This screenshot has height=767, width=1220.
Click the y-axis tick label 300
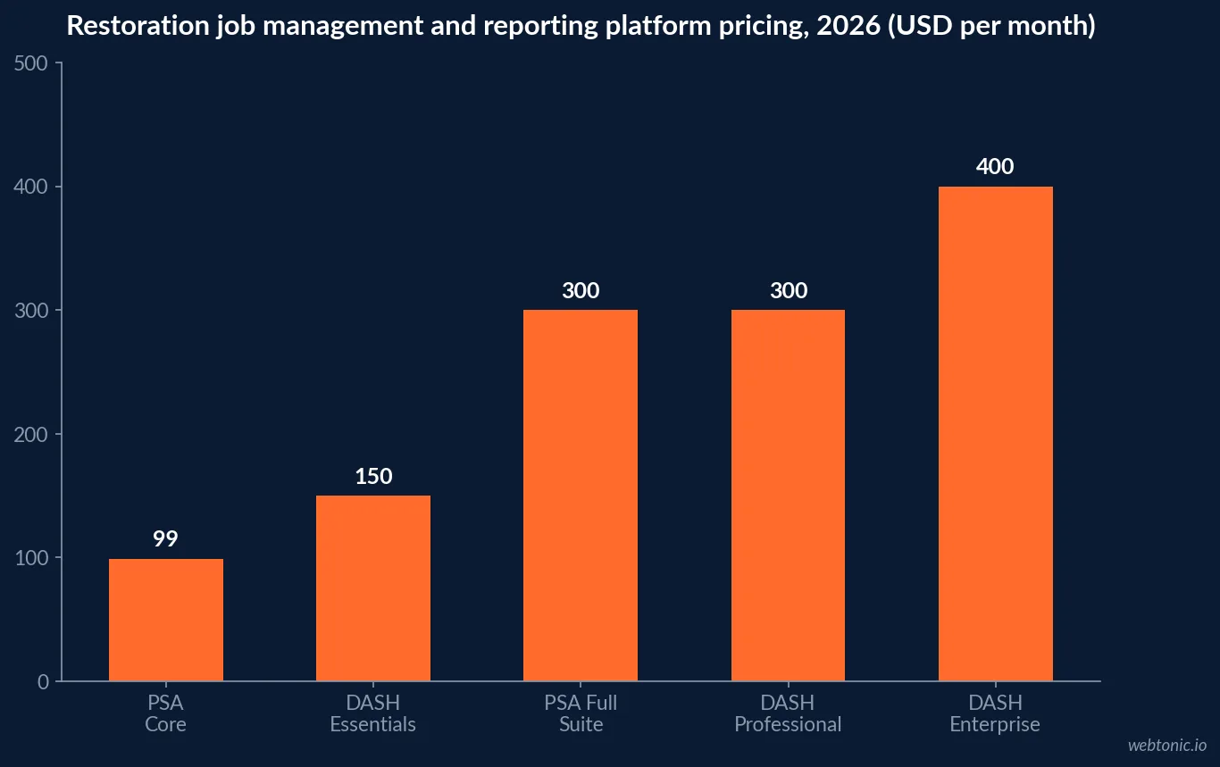[32, 311]
